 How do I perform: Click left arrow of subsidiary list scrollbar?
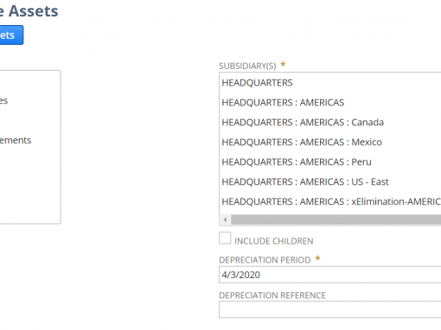coord(225,220)
